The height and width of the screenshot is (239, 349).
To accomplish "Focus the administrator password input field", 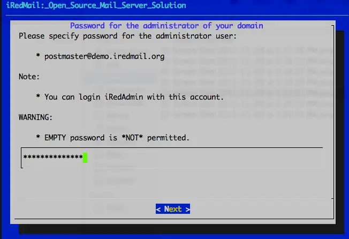I will [x=172, y=158].
